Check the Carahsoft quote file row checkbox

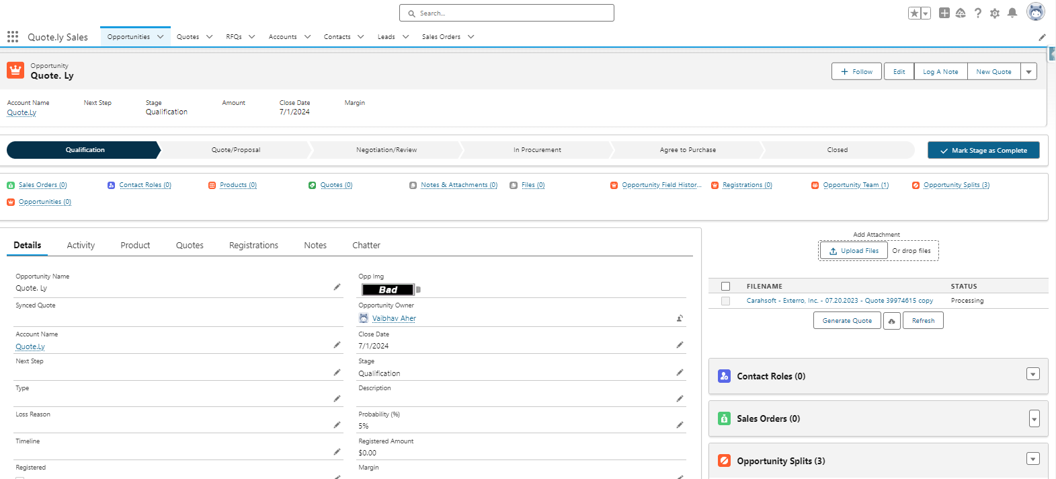(725, 301)
